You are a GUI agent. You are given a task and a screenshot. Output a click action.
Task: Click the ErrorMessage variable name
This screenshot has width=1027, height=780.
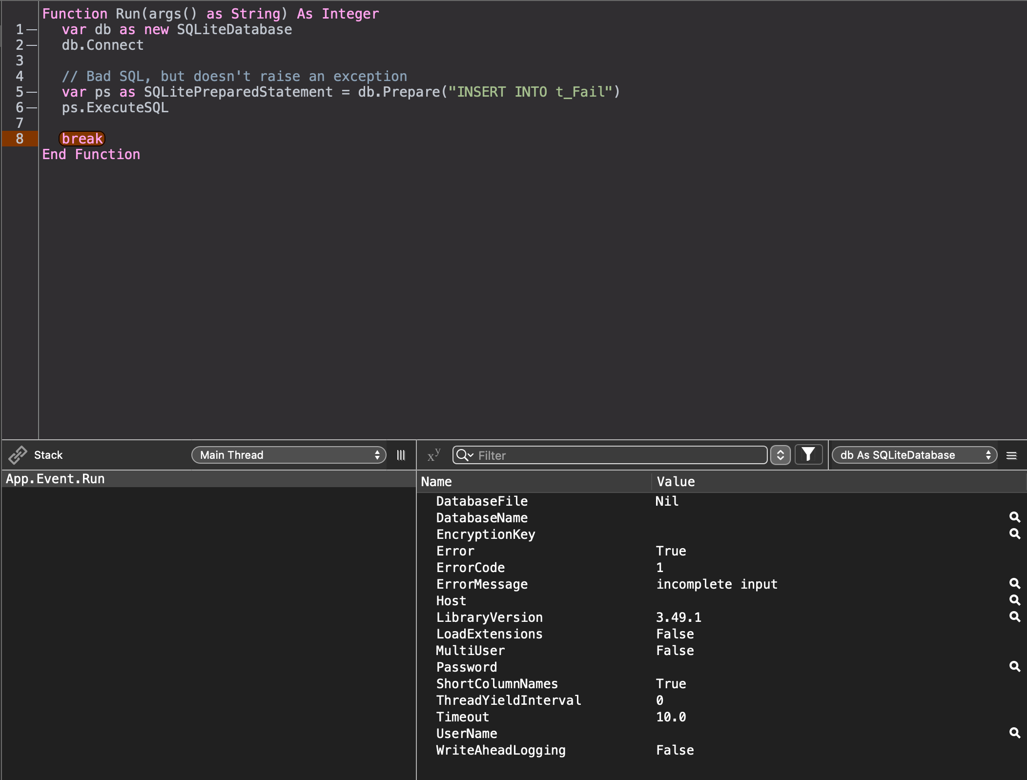[x=482, y=584]
